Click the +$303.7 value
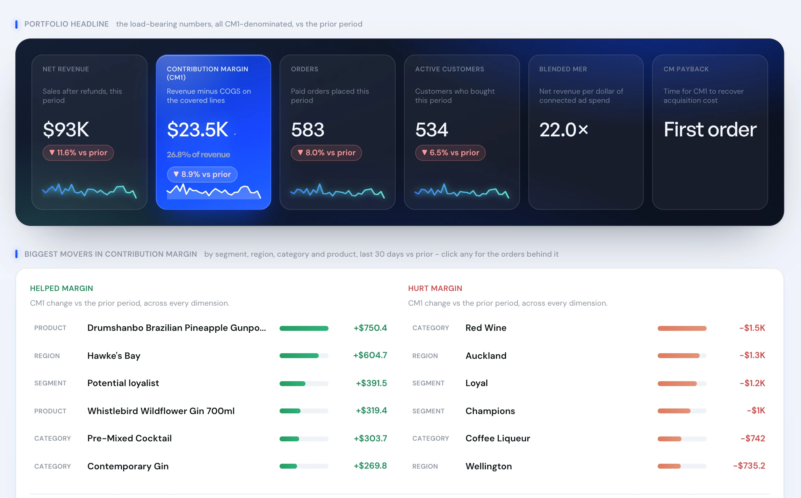Viewport: 801px width, 498px height. point(370,439)
